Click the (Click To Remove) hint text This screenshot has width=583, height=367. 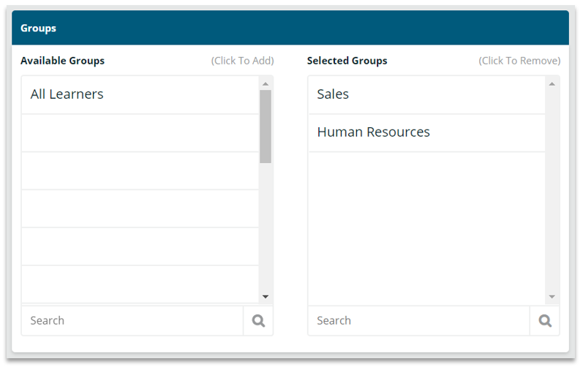[x=519, y=61]
